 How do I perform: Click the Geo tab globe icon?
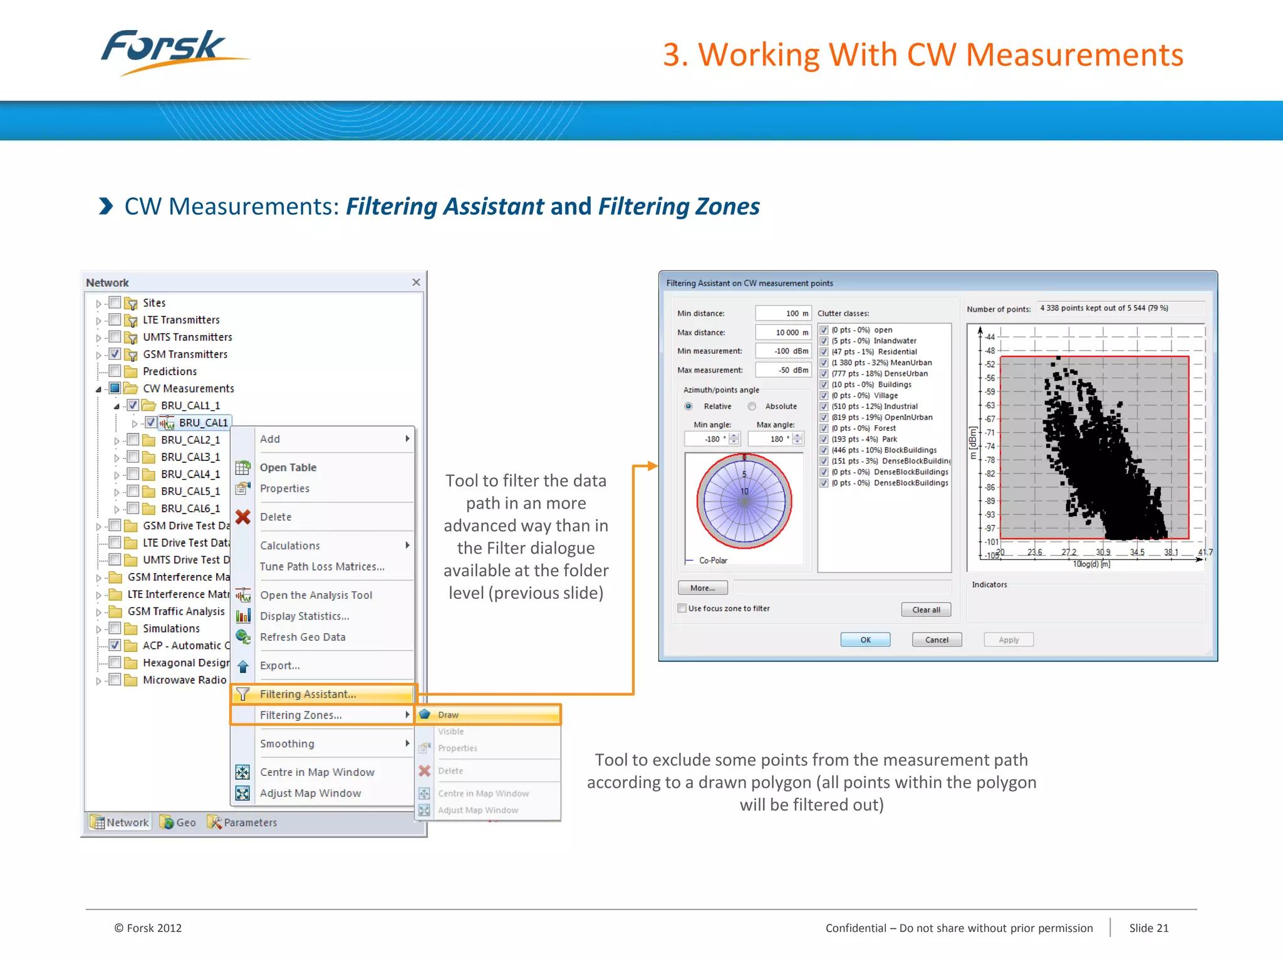coord(167,822)
